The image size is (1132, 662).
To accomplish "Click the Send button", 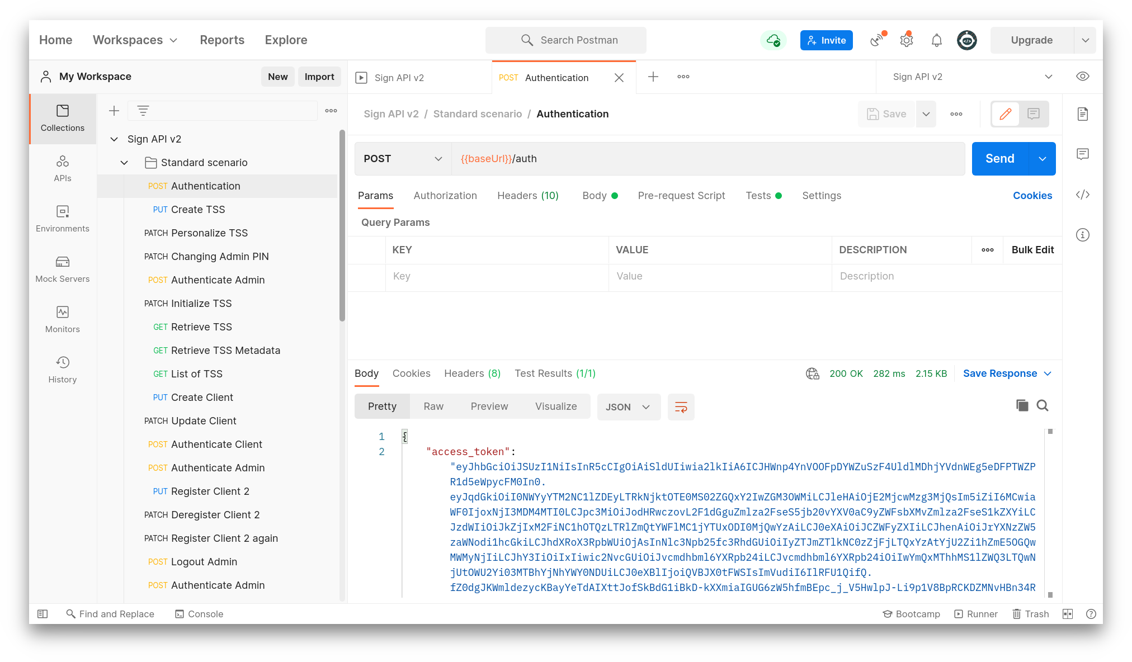I will coord(999,159).
